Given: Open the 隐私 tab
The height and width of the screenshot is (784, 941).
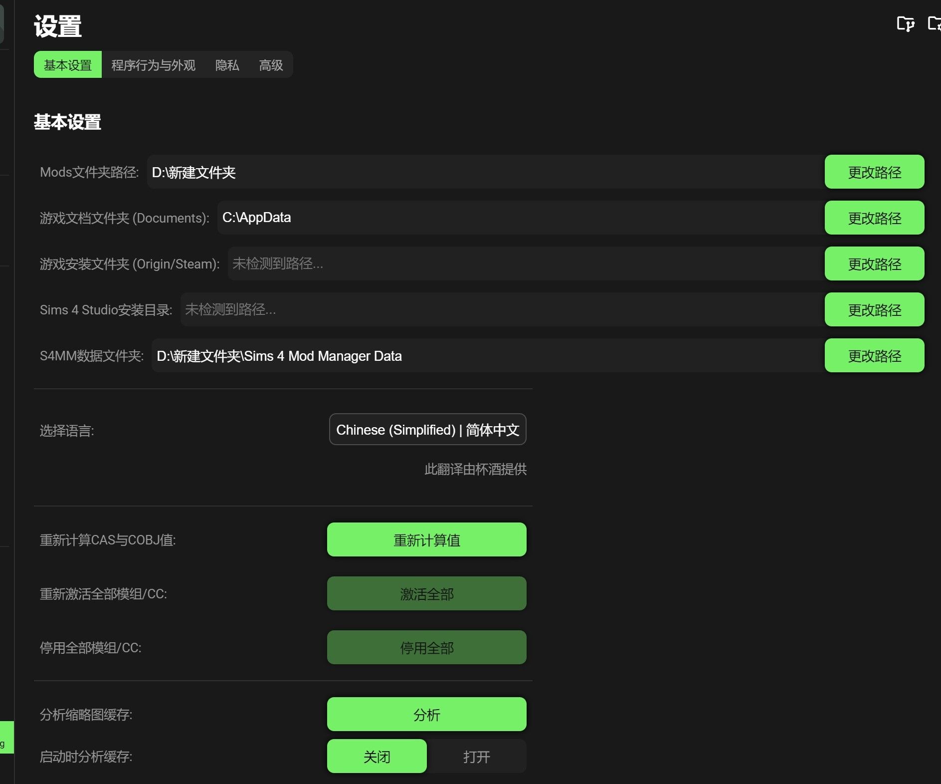Looking at the screenshot, I should 227,65.
